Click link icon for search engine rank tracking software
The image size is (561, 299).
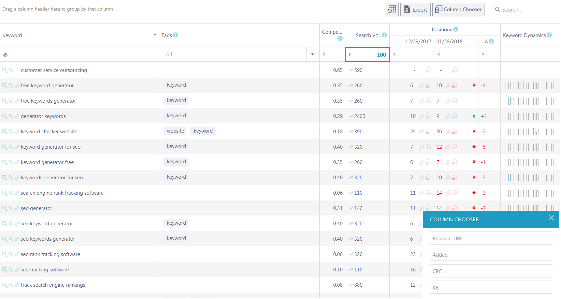17,193
